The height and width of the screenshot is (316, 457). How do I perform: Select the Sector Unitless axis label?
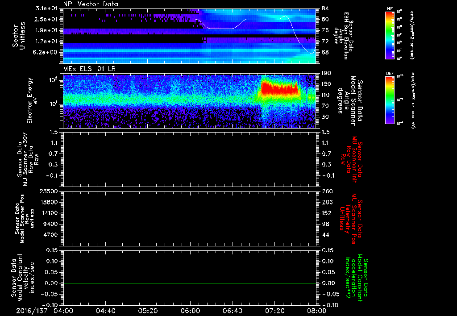point(18,35)
